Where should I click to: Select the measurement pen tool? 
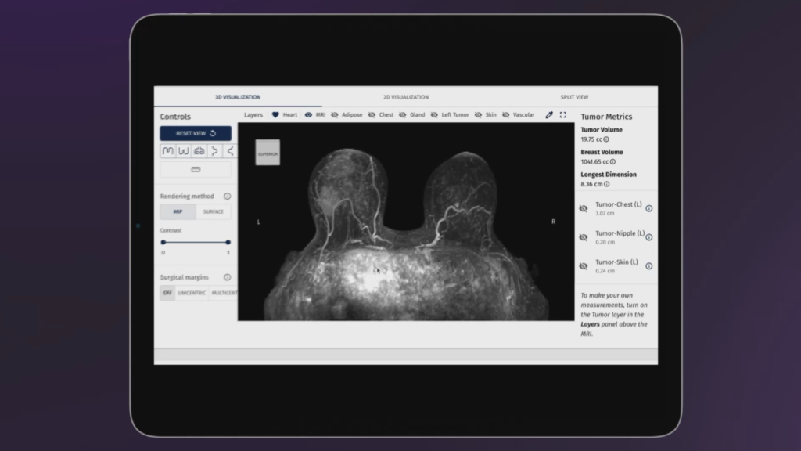[548, 114]
